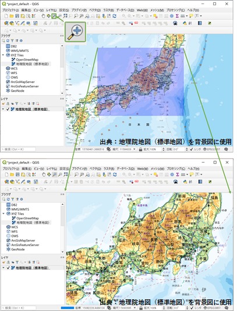This screenshot has height=311, width=237.
Task: Open the Python console icon in the upper window
Action: tap(185, 23)
